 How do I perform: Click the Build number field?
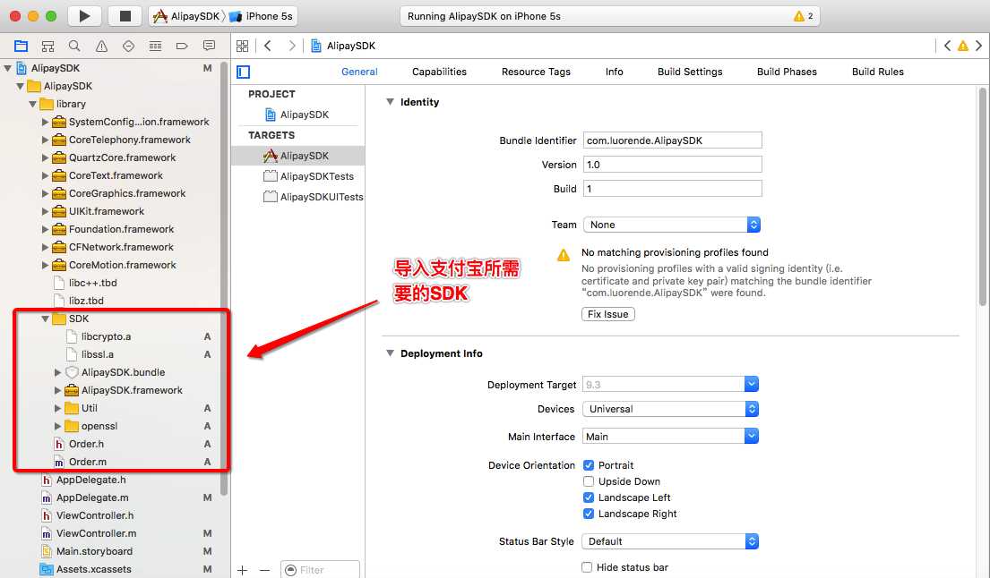pyautogui.click(x=673, y=189)
